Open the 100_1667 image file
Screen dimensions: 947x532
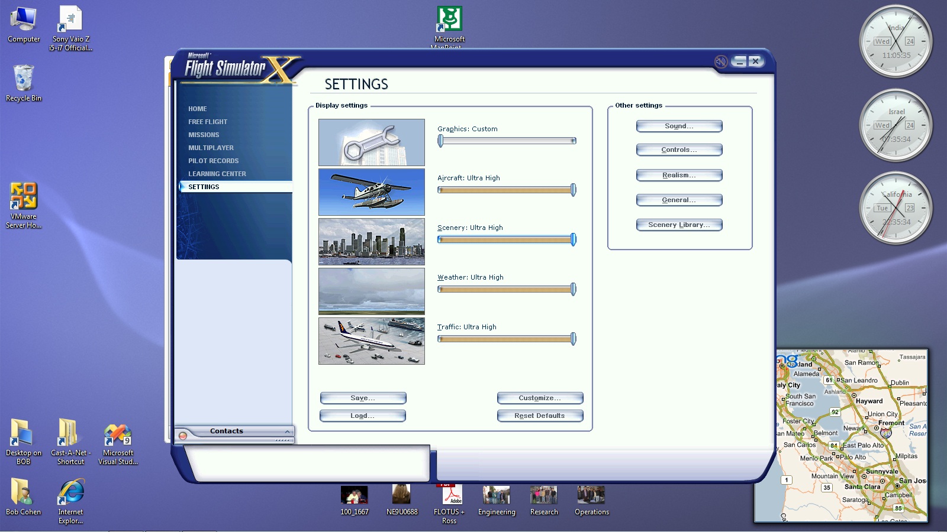pyautogui.click(x=354, y=501)
